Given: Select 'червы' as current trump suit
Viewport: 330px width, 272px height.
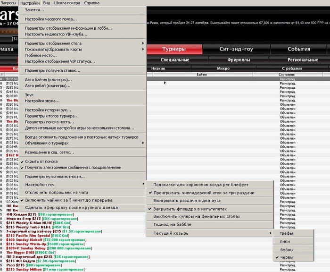Looking at the screenshot, I should 293,257.
